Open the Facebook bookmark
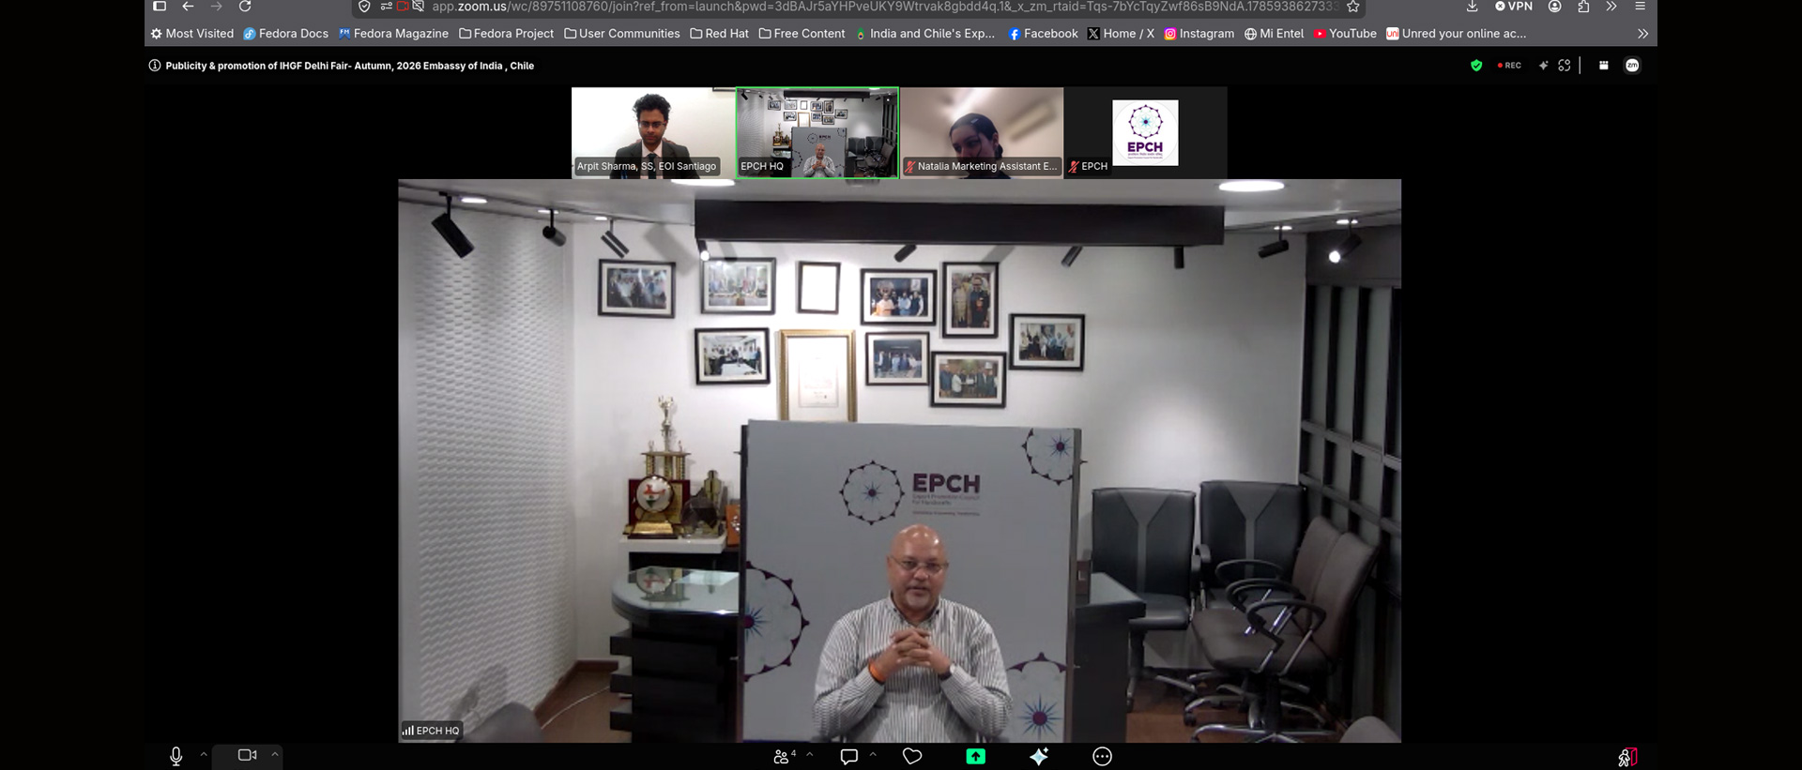This screenshot has height=770, width=1802. pos(1044,34)
